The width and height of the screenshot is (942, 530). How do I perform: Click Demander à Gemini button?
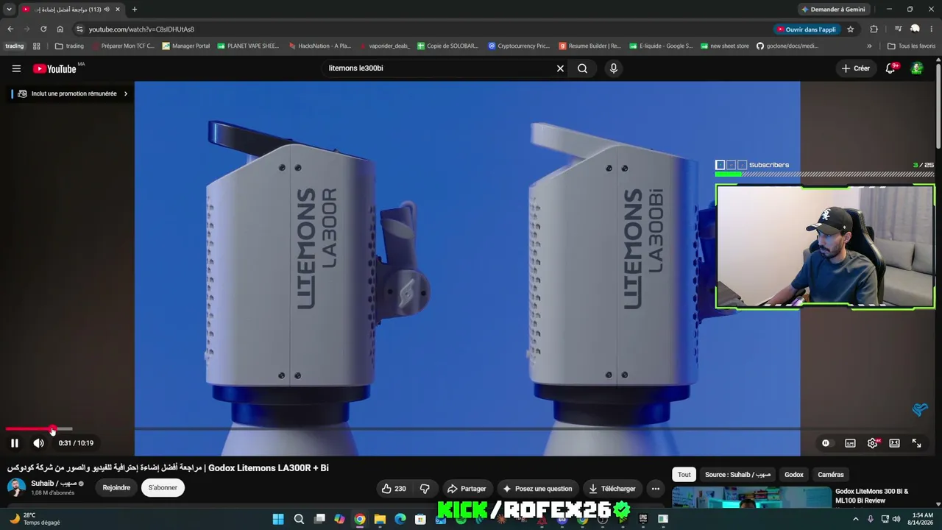click(833, 10)
